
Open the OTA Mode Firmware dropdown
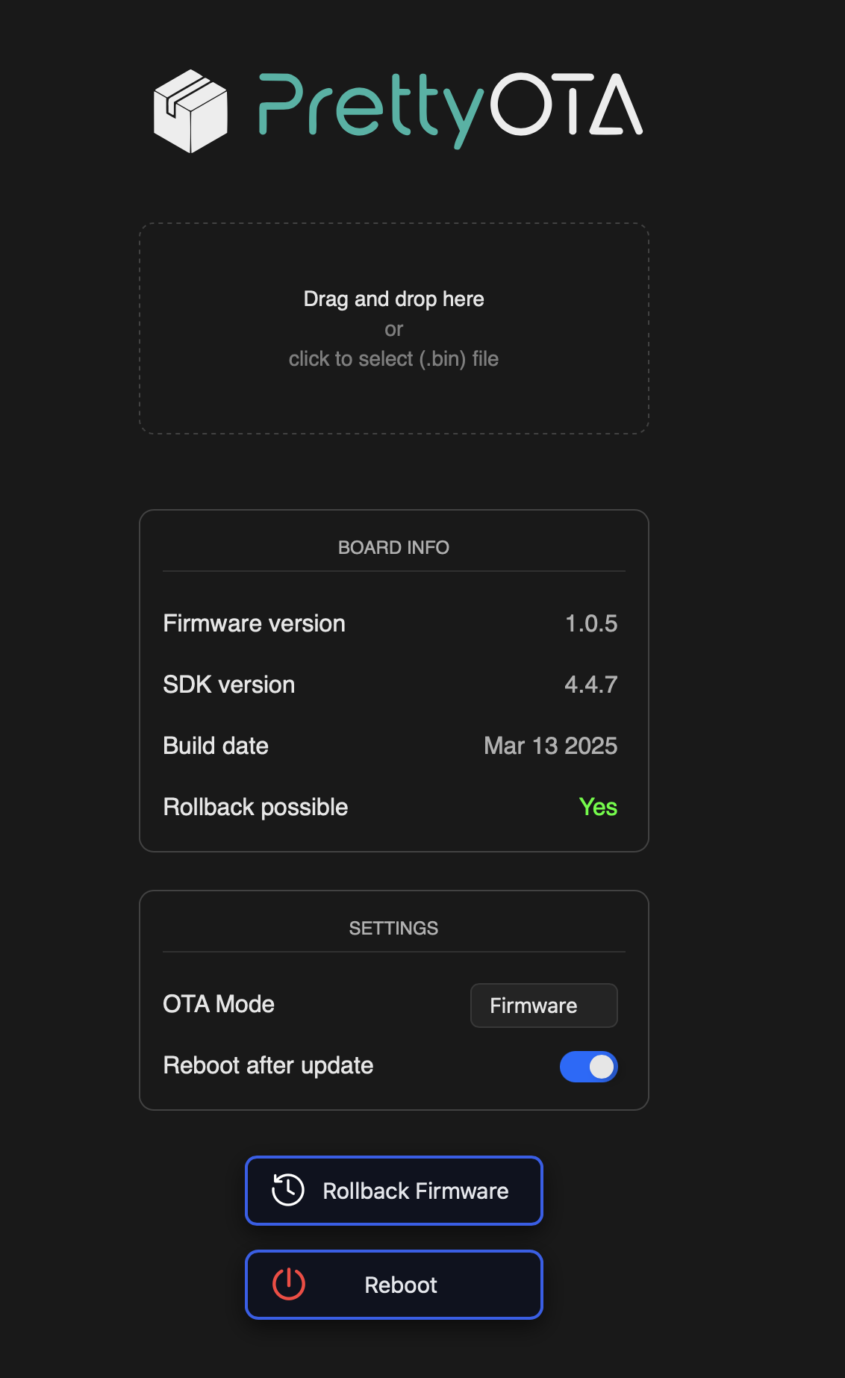543,1006
